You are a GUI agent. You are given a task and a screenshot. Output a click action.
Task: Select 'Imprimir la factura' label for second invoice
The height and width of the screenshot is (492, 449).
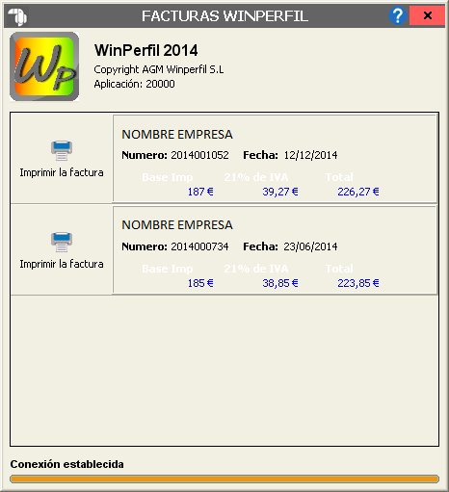pos(62,264)
